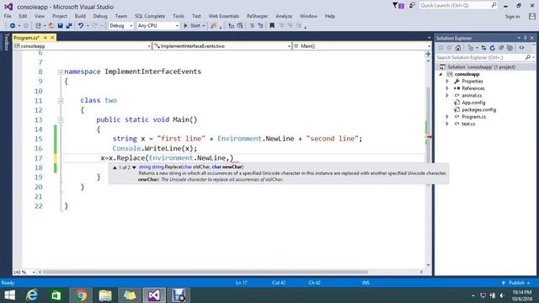Toggle a bookmark with the Bookmark icon
The height and width of the screenshot is (303, 539).
pyautogui.click(x=272, y=26)
